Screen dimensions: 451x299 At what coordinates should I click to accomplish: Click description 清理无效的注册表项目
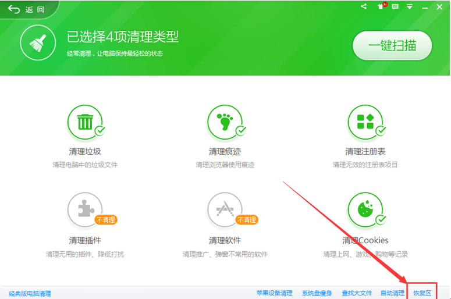(x=365, y=165)
